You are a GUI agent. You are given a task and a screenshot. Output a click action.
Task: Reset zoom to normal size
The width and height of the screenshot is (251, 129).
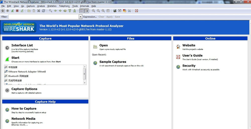tap(103, 11)
